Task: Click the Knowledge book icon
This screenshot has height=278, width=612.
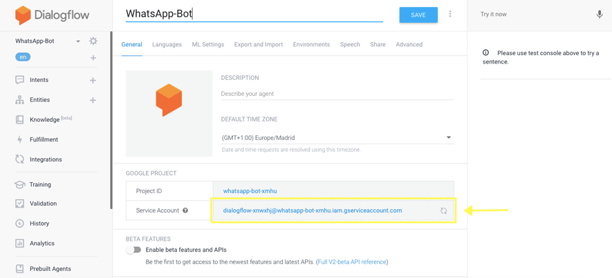Action: pos(19,119)
